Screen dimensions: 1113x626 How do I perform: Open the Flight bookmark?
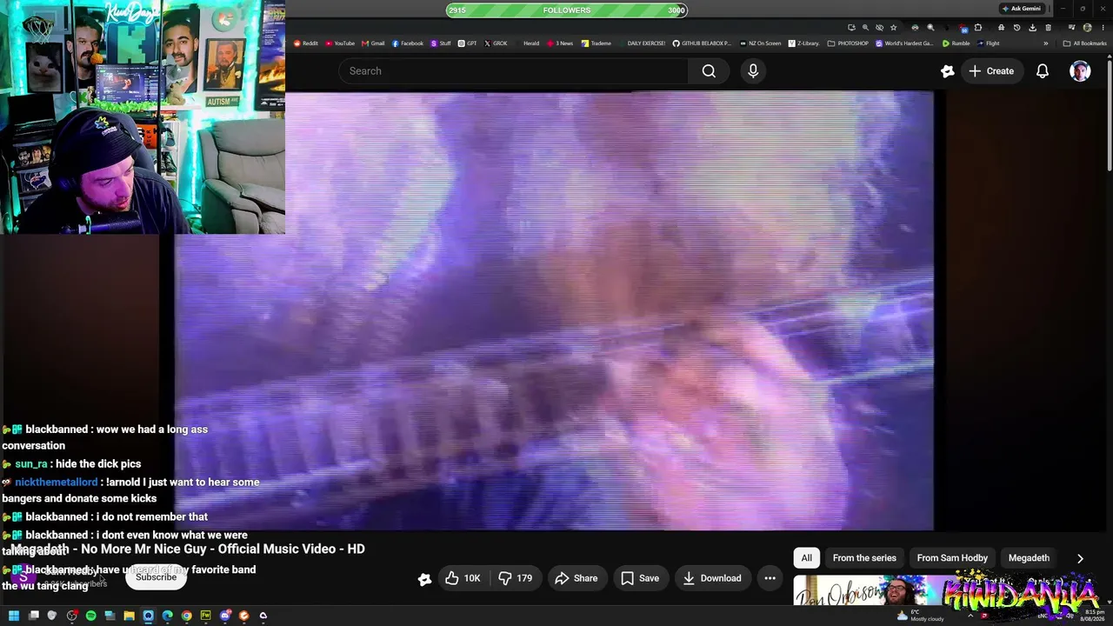[988, 43]
